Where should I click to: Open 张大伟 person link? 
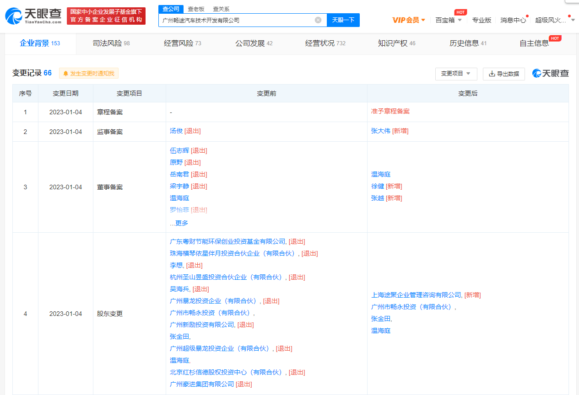[381, 131]
